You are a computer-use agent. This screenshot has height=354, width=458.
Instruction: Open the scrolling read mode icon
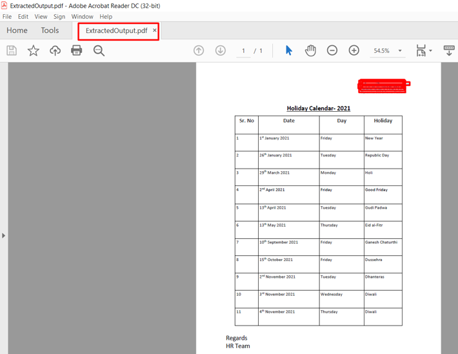coord(449,50)
